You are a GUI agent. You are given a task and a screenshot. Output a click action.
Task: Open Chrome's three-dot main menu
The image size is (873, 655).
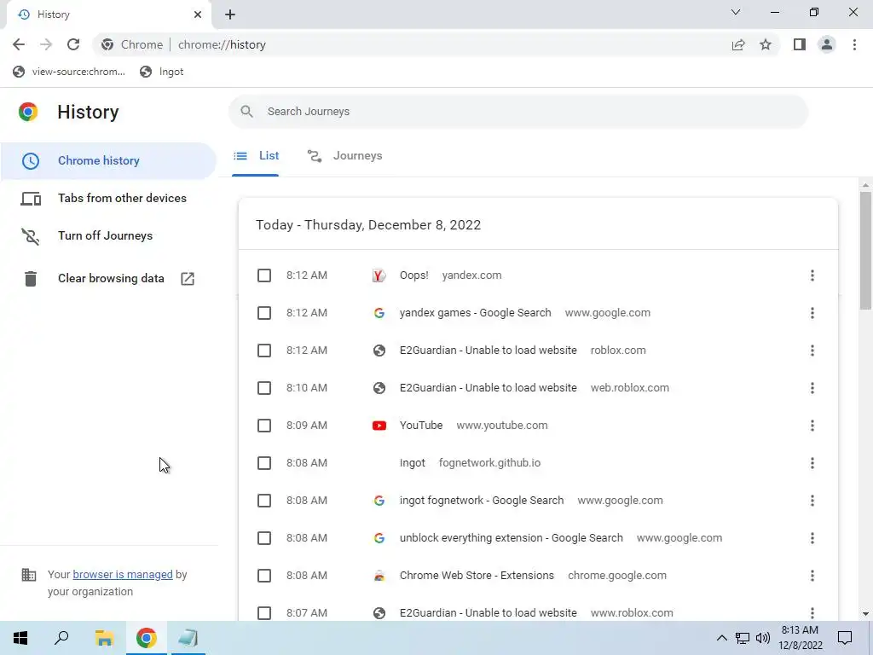[854, 44]
